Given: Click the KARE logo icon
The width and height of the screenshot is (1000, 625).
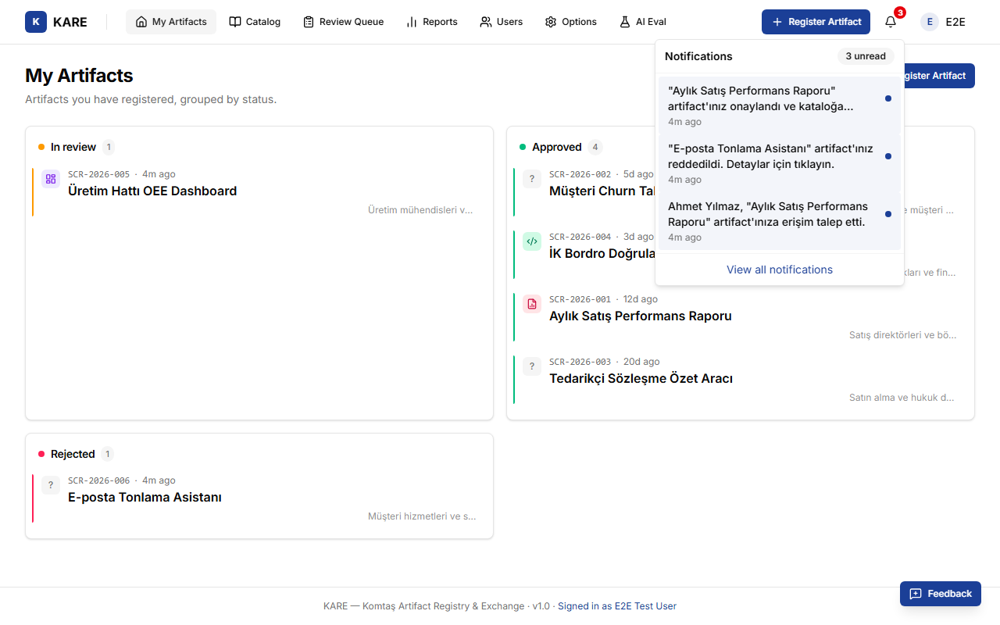Looking at the screenshot, I should point(36,22).
